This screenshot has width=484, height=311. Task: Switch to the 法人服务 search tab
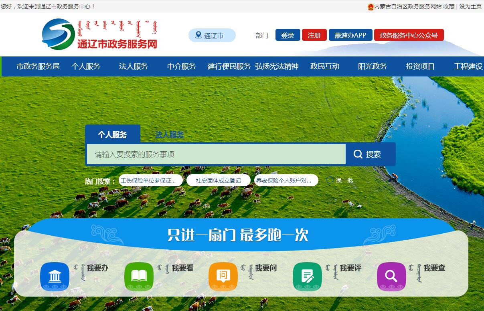(170, 134)
